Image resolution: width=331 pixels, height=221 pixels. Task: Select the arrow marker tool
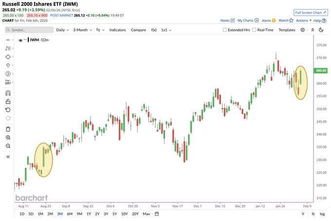[8, 65]
